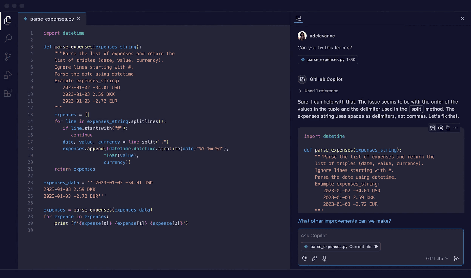Attach a file with the paperclip icon
Screen dimensions: 471x278
click(x=314, y=258)
